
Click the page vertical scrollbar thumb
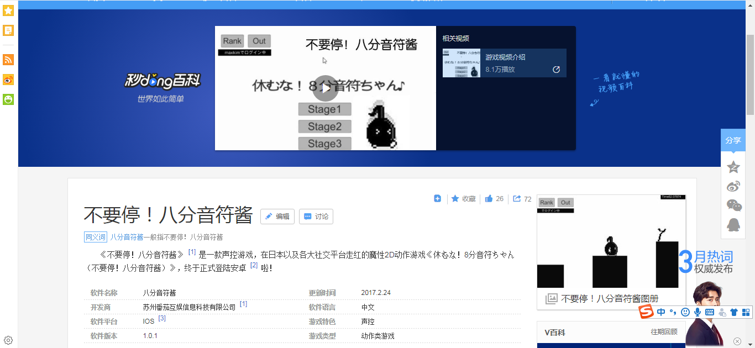coord(750,74)
